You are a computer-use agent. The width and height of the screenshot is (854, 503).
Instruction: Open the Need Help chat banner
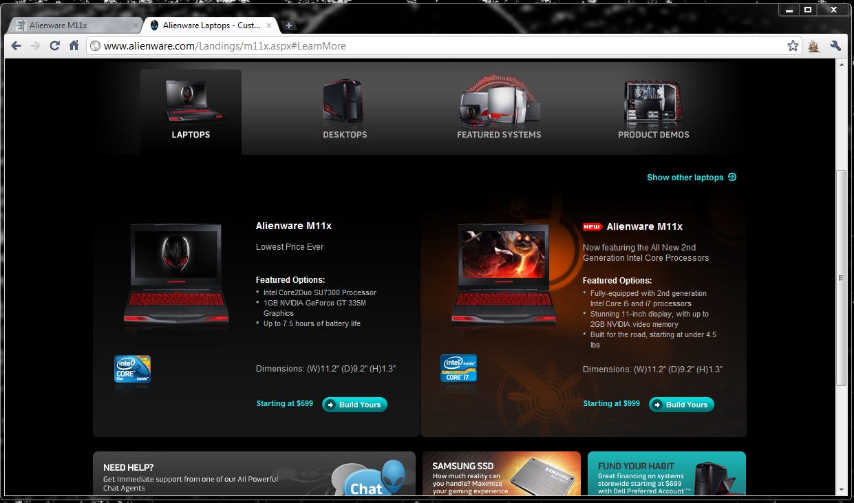pos(255,473)
